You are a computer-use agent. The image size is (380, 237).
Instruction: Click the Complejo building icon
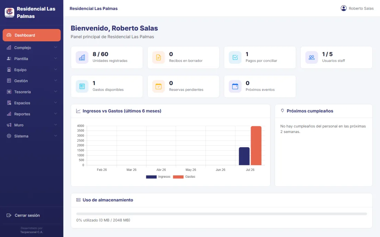(9, 48)
